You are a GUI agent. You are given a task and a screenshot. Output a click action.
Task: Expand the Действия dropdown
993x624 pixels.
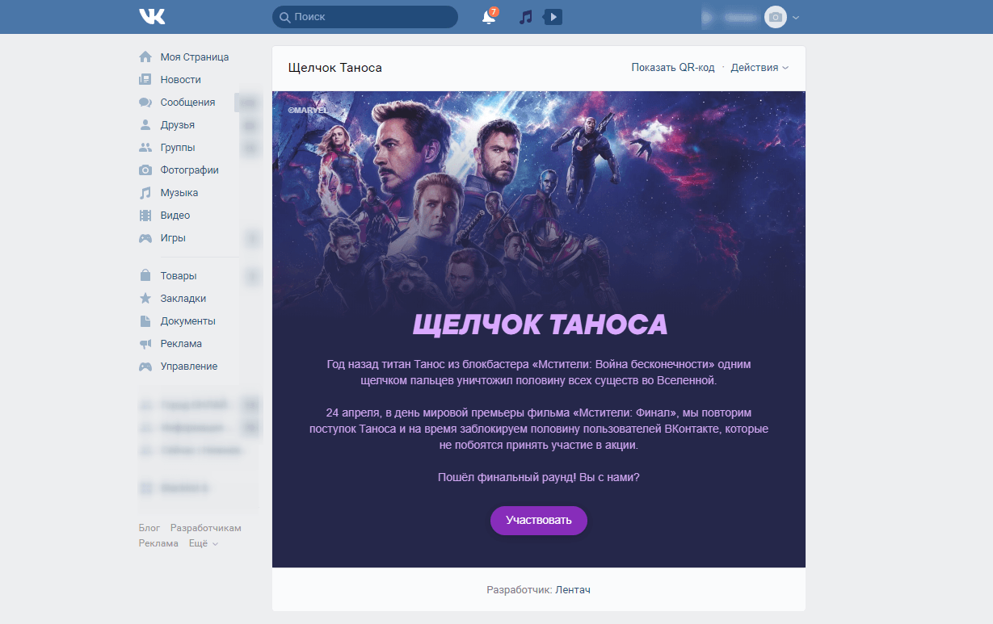point(759,68)
